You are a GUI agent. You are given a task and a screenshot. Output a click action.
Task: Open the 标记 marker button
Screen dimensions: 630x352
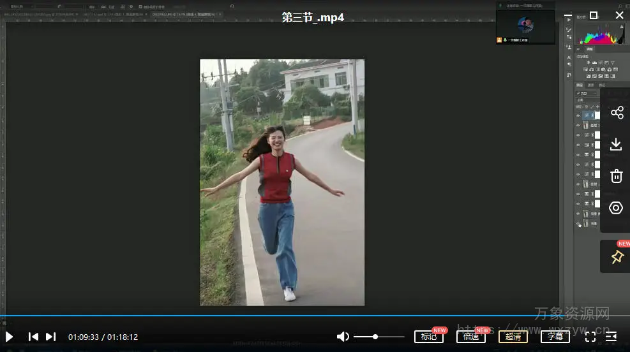click(x=428, y=337)
